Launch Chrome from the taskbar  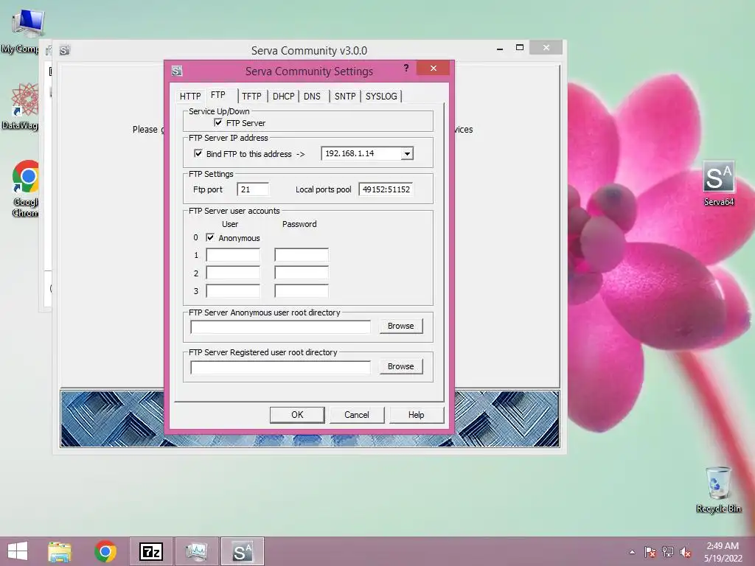(x=105, y=551)
